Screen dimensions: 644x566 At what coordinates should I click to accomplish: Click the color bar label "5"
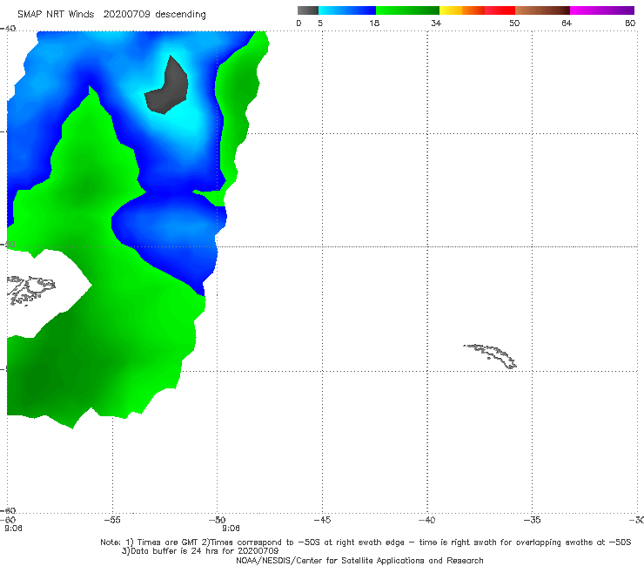(320, 23)
